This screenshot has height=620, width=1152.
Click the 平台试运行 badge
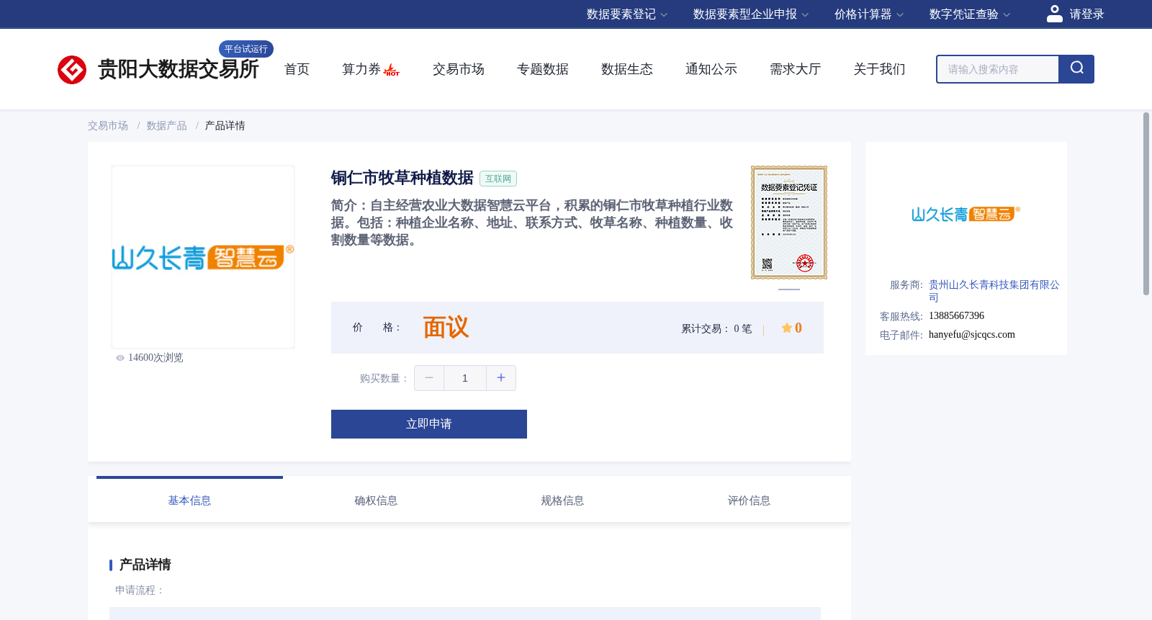pyautogui.click(x=246, y=49)
